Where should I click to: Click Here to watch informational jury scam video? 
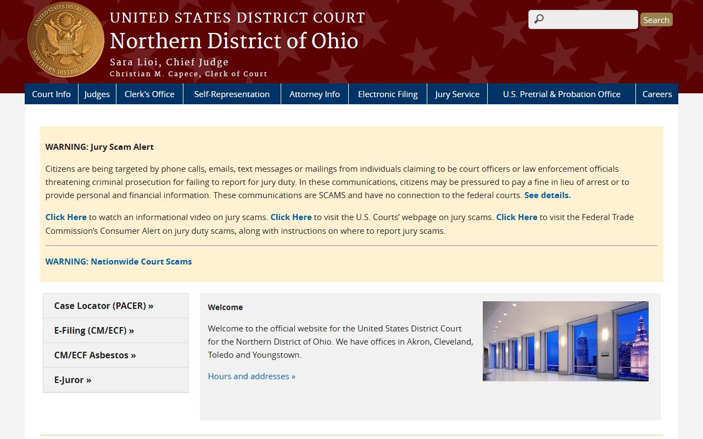click(66, 217)
